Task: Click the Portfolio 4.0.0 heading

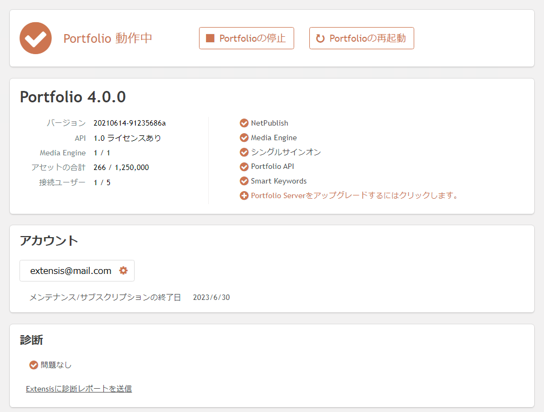Action: coord(73,97)
